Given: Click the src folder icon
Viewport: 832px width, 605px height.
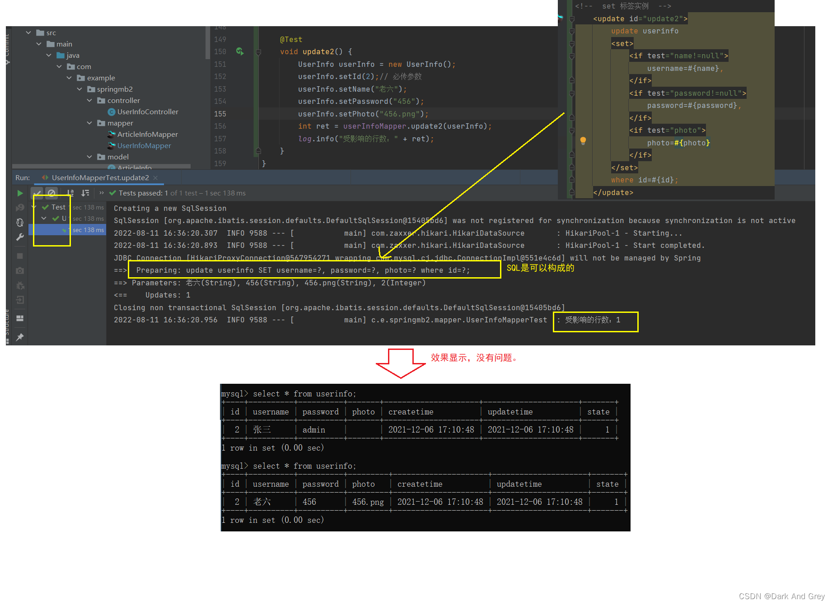Looking at the screenshot, I should (40, 33).
